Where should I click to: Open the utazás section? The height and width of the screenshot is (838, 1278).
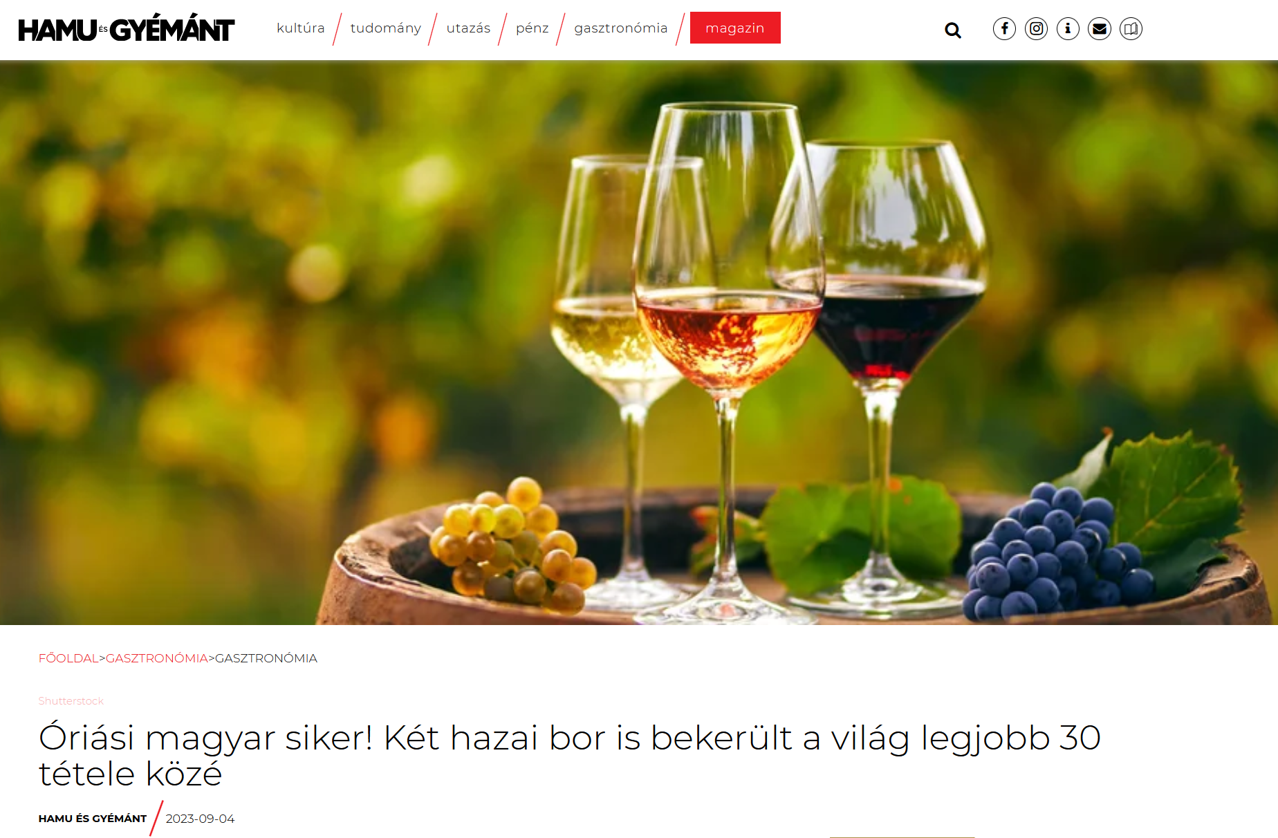click(468, 28)
